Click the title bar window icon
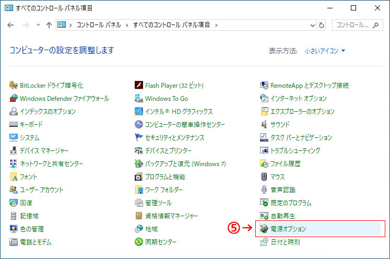Screen dimensions: 390x259 tap(9, 8)
